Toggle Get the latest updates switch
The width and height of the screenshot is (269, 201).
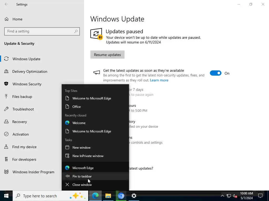[216, 73]
